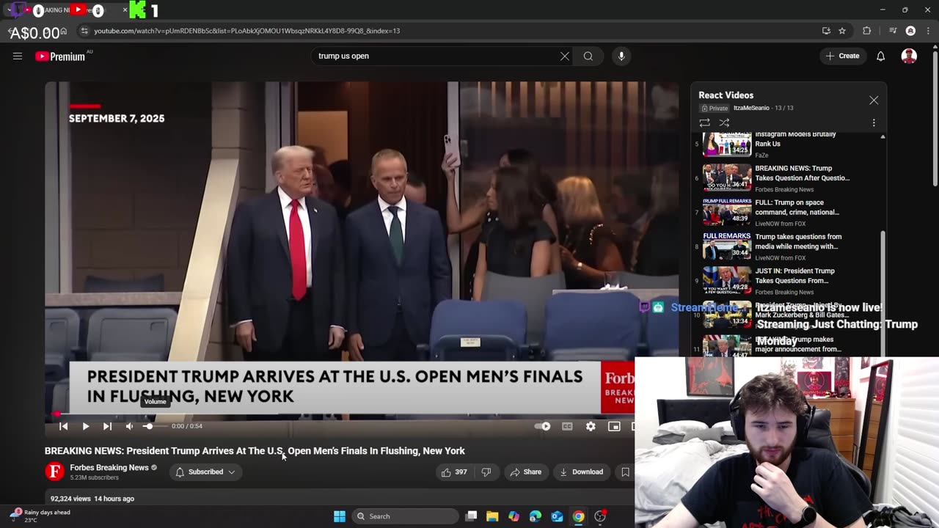Open Outlook from the taskbar

tap(557, 516)
